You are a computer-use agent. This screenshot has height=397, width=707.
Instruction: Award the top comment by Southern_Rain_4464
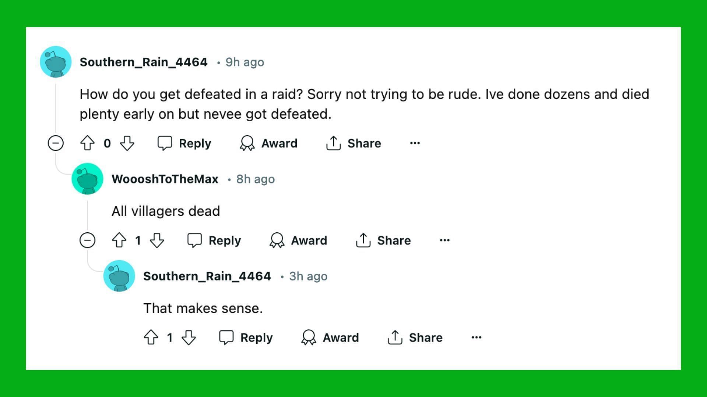(x=268, y=143)
